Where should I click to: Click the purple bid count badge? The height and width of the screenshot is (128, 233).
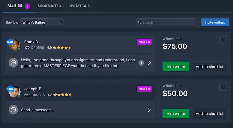(x=27, y=6)
